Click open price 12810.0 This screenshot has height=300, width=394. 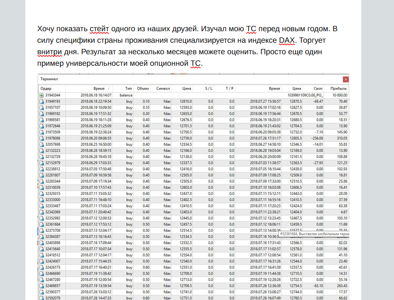point(186,101)
